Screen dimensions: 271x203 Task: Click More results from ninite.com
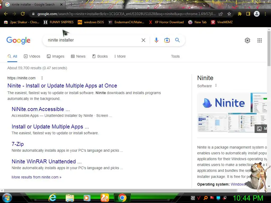tap(37, 177)
